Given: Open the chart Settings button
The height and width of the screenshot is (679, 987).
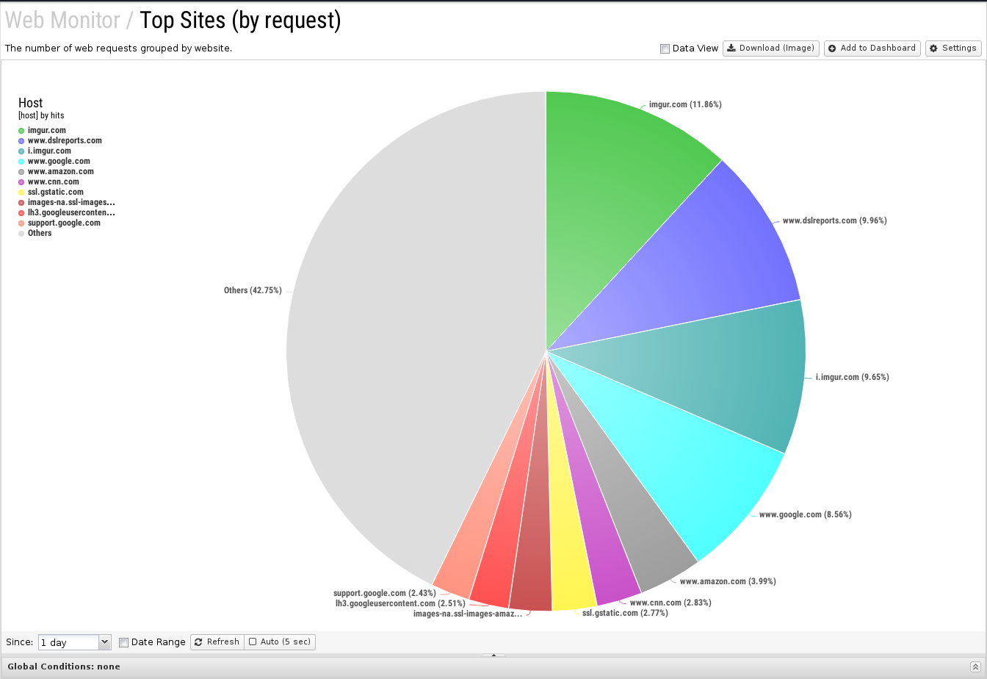Looking at the screenshot, I should 953,48.
